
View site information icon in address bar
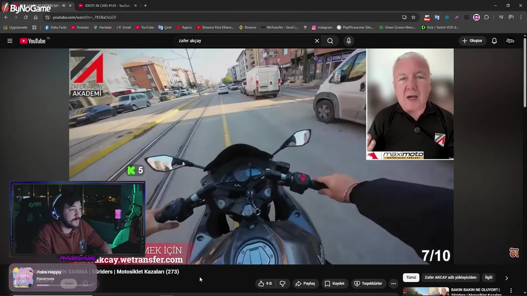pyautogui.click(x=47, y=17)
